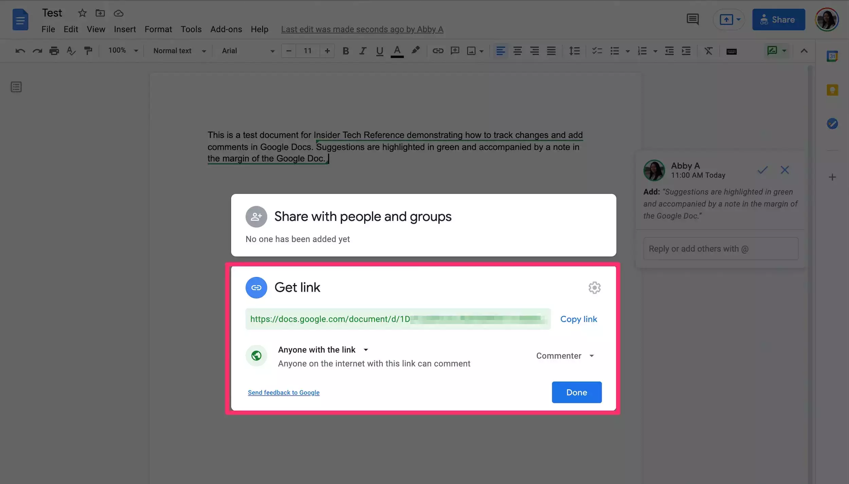Click the shared document URL field
Image resolution: width=849 pixels, height=484 pixels.
coord(398,319)
